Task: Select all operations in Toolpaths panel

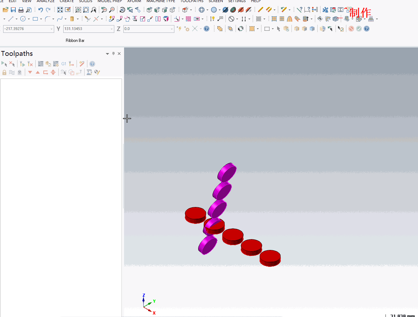Action: click(4, 64)
